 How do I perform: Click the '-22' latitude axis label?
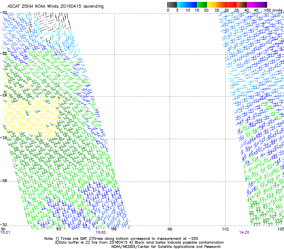3,54
